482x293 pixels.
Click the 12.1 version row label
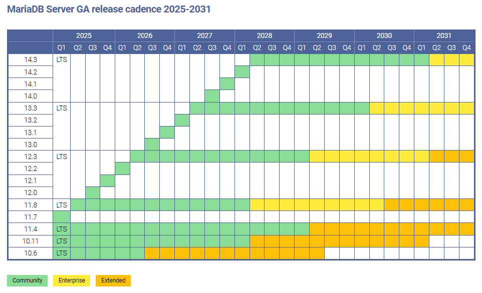point(31,180)
